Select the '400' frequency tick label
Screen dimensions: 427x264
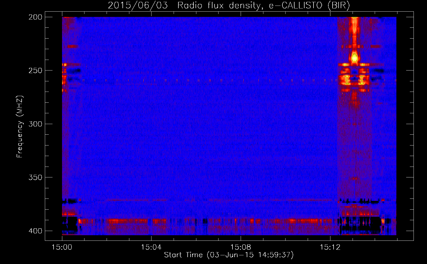click(35, 231)
